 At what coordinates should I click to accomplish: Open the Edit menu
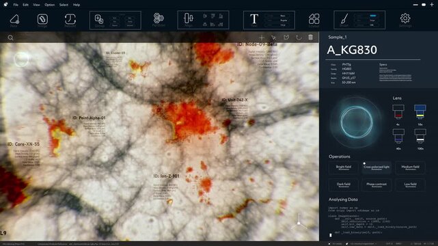(25, 5)
